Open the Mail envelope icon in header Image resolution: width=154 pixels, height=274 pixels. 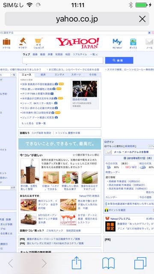pyautogui.click(x=149, y=42)
